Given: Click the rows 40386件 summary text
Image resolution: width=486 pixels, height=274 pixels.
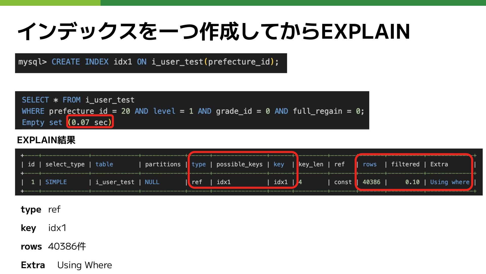Looking at the screenshot, I should click(67, 246).
